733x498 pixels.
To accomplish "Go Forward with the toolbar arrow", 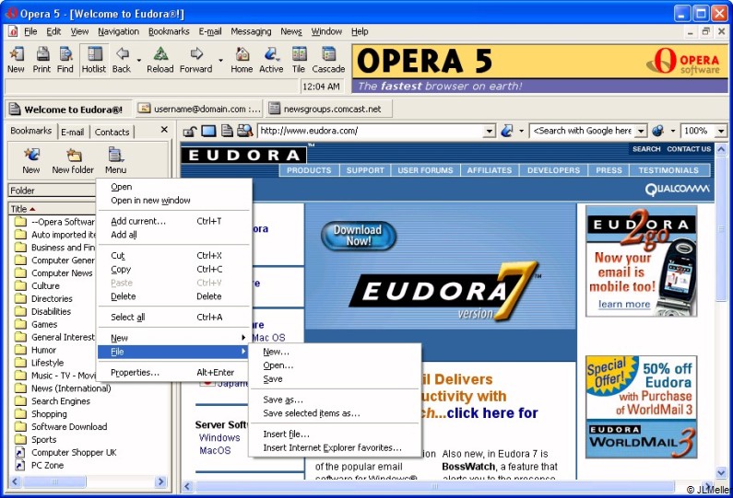I will (x=196, y=59).
